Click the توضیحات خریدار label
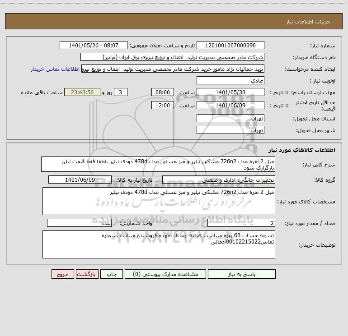This screenshot has width=348, height=336. 317,245
